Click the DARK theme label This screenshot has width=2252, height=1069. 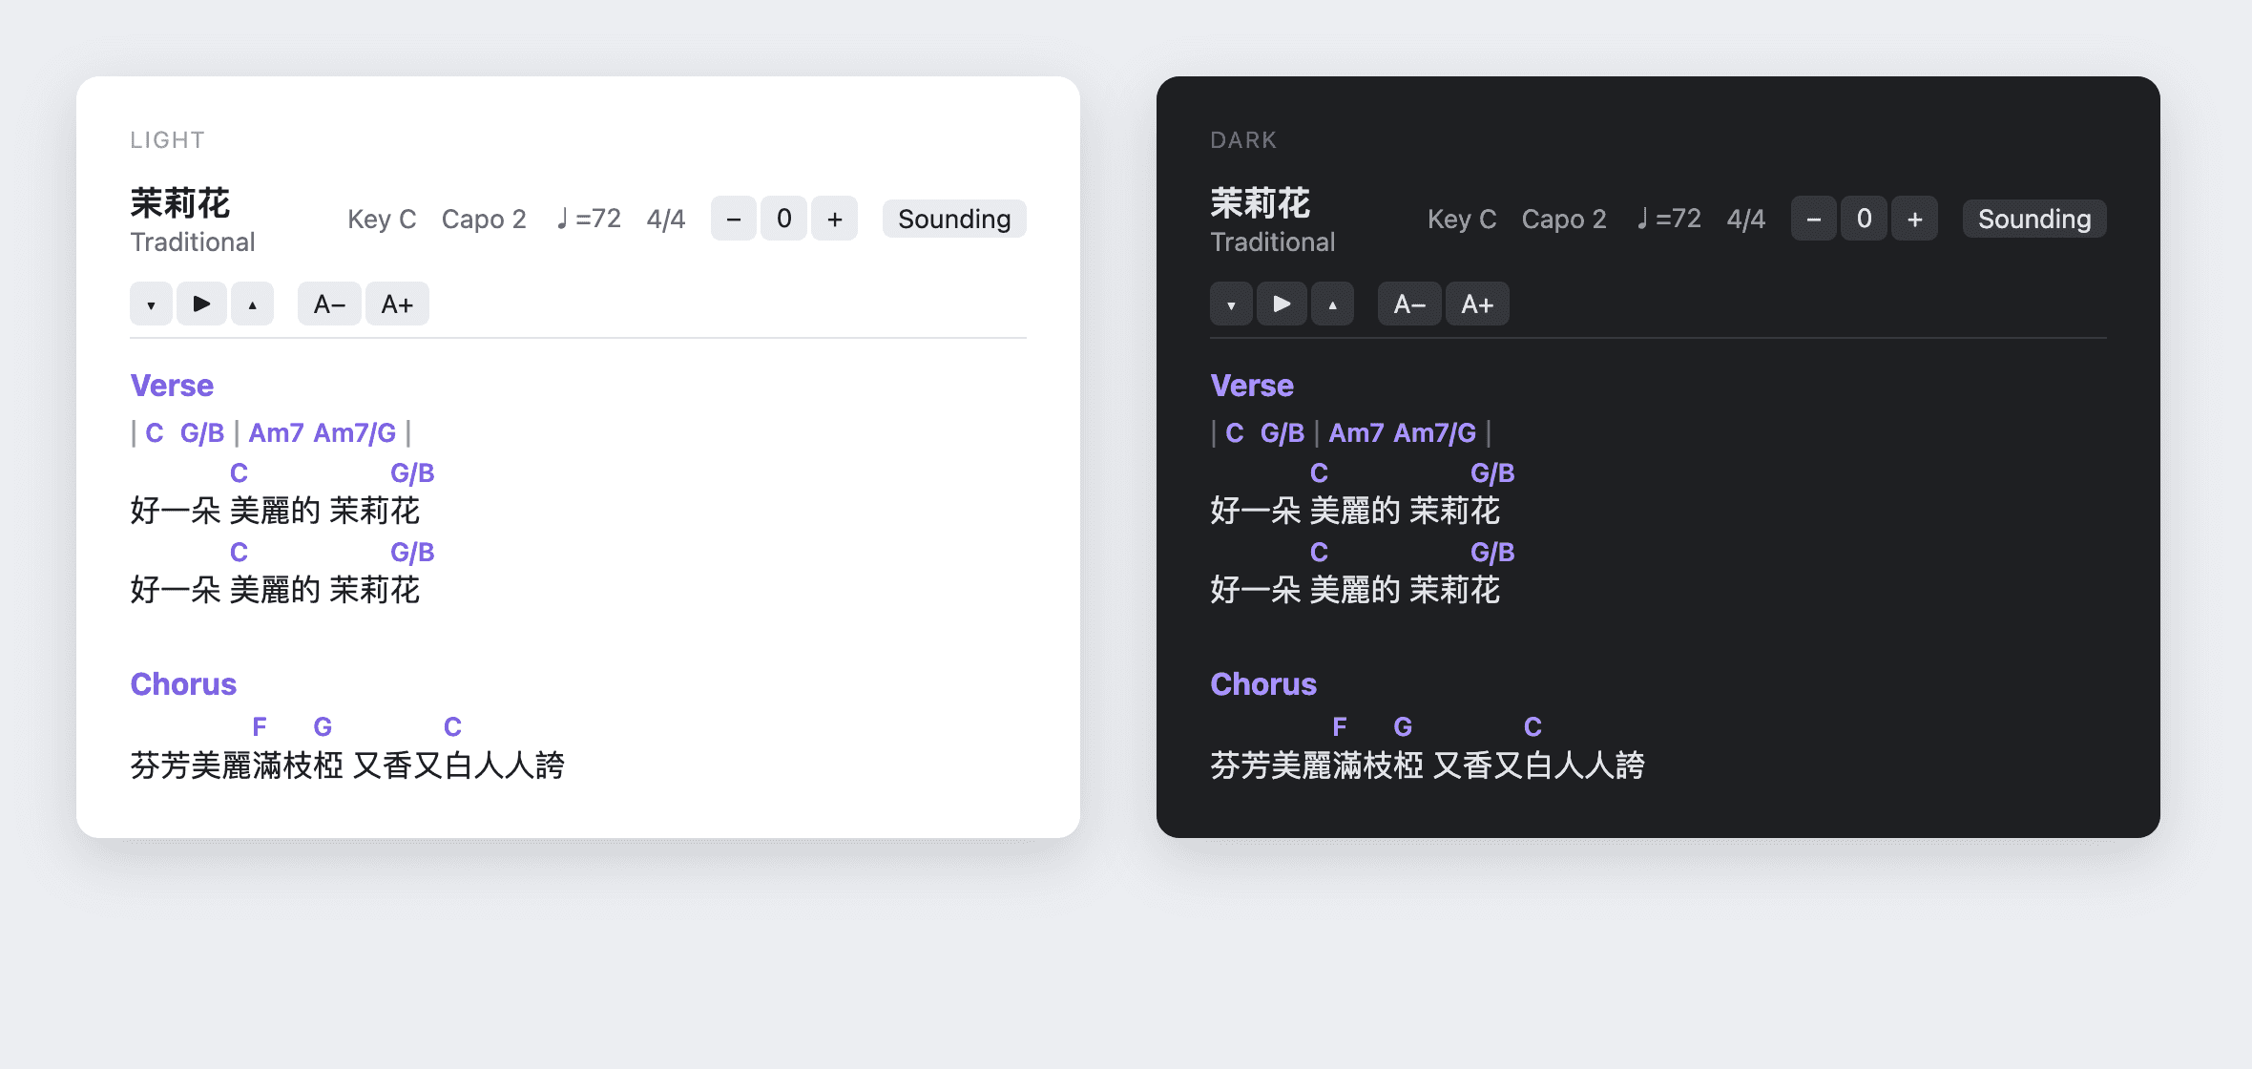point(1243,140)
